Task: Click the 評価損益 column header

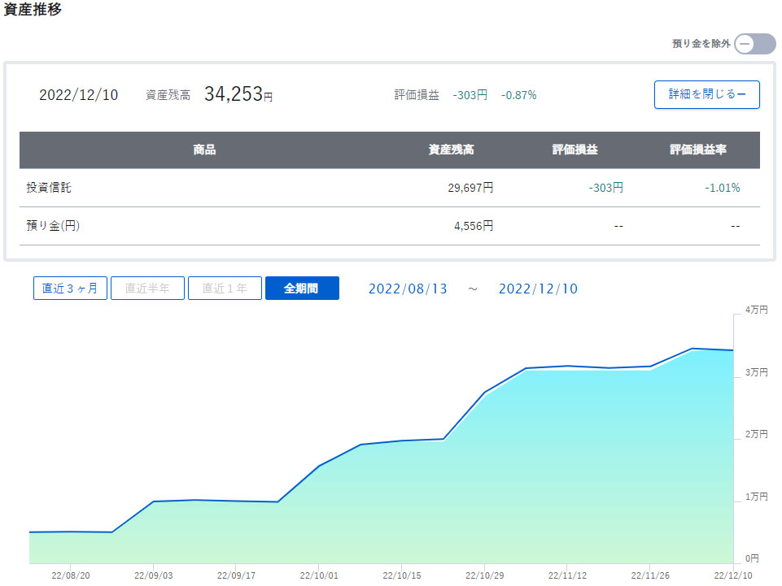Action: pyautogui.click(x=574, y=150)
